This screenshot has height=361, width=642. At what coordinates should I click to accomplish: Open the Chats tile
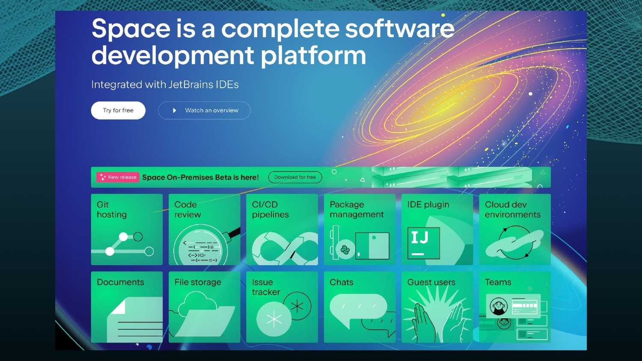click(360, 307)
